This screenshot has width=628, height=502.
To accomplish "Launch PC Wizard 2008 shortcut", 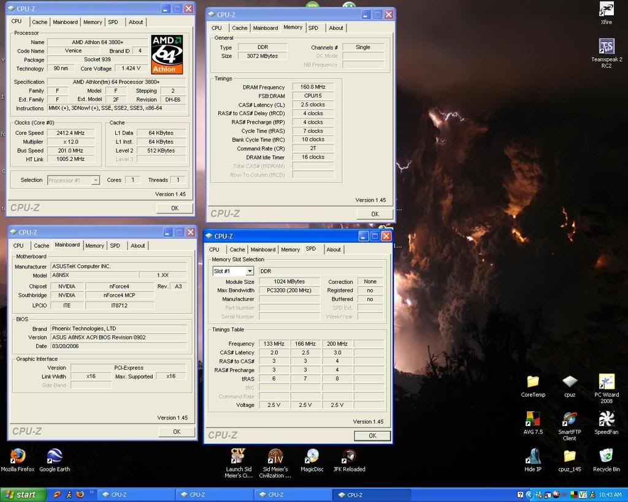I will tap(607, 389).
